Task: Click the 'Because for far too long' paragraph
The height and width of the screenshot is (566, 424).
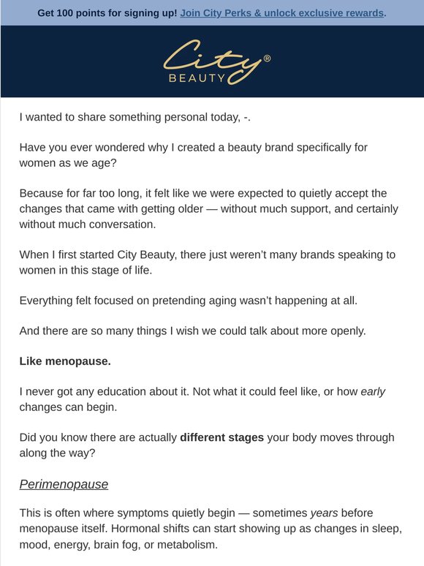Action: pos(209,208)
